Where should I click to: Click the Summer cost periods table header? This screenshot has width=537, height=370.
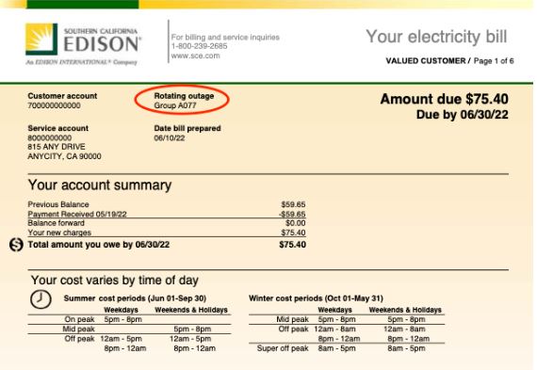pyautogui.click(x=135, y=298)
